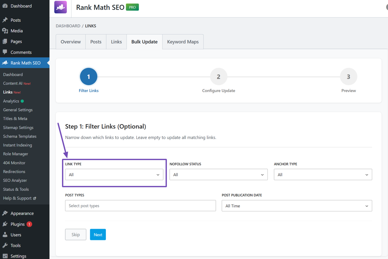388x259 pixels.
Task: Open Appearance with the brush icon
Action: click(6, 213)
